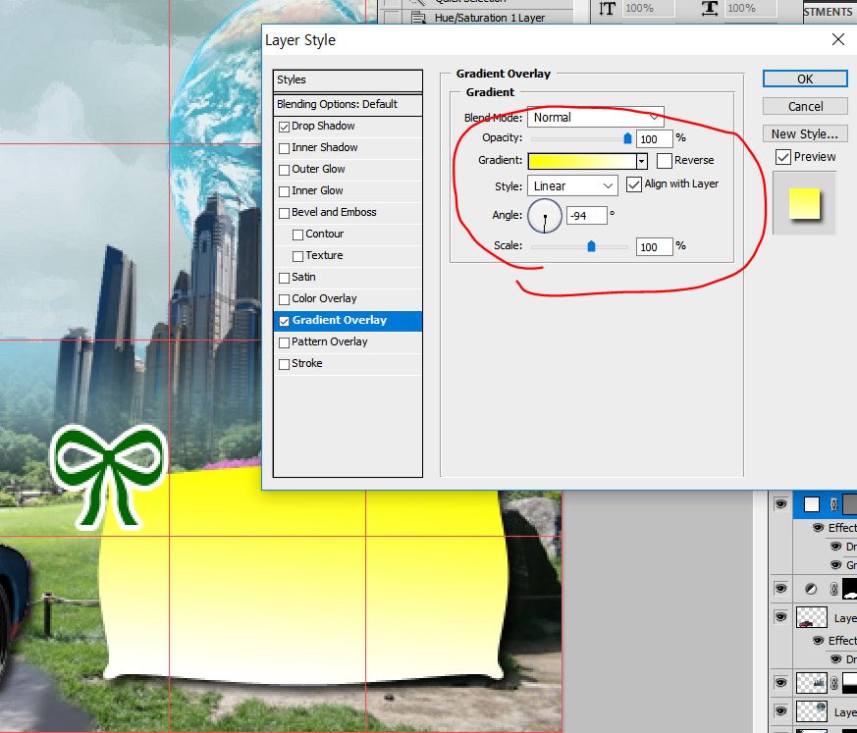The width and height of the screenshot is (857, 733).
Task: Enable the Inner Shadow checkbox
Action: 285,148
